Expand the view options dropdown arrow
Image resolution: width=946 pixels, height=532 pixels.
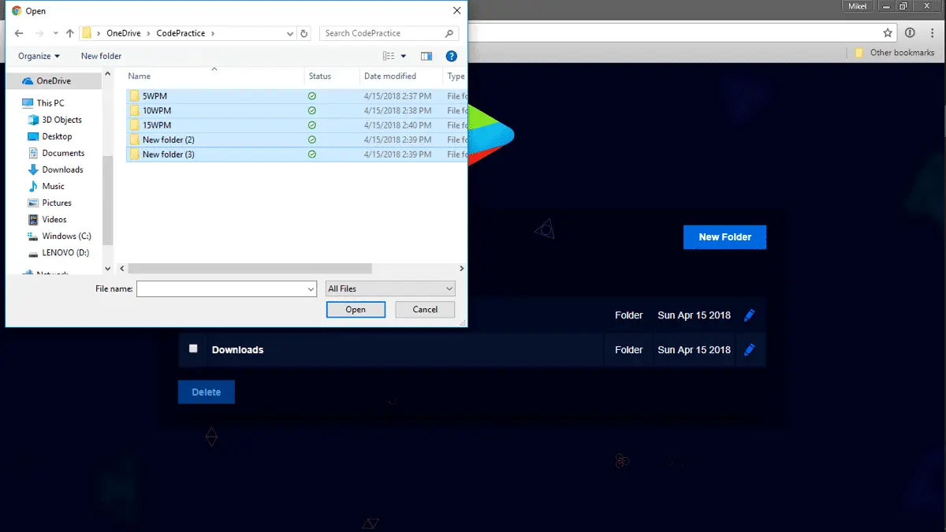[x=404, y=56]
